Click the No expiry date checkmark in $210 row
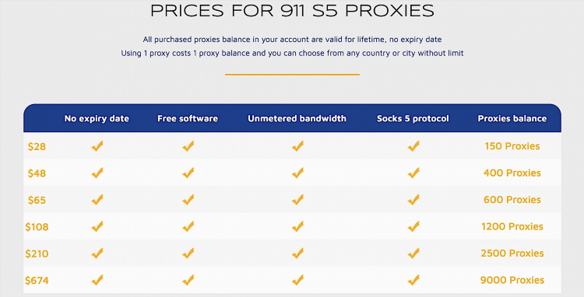The height and width of the screenshot is (297, 584). coord(97,253)
